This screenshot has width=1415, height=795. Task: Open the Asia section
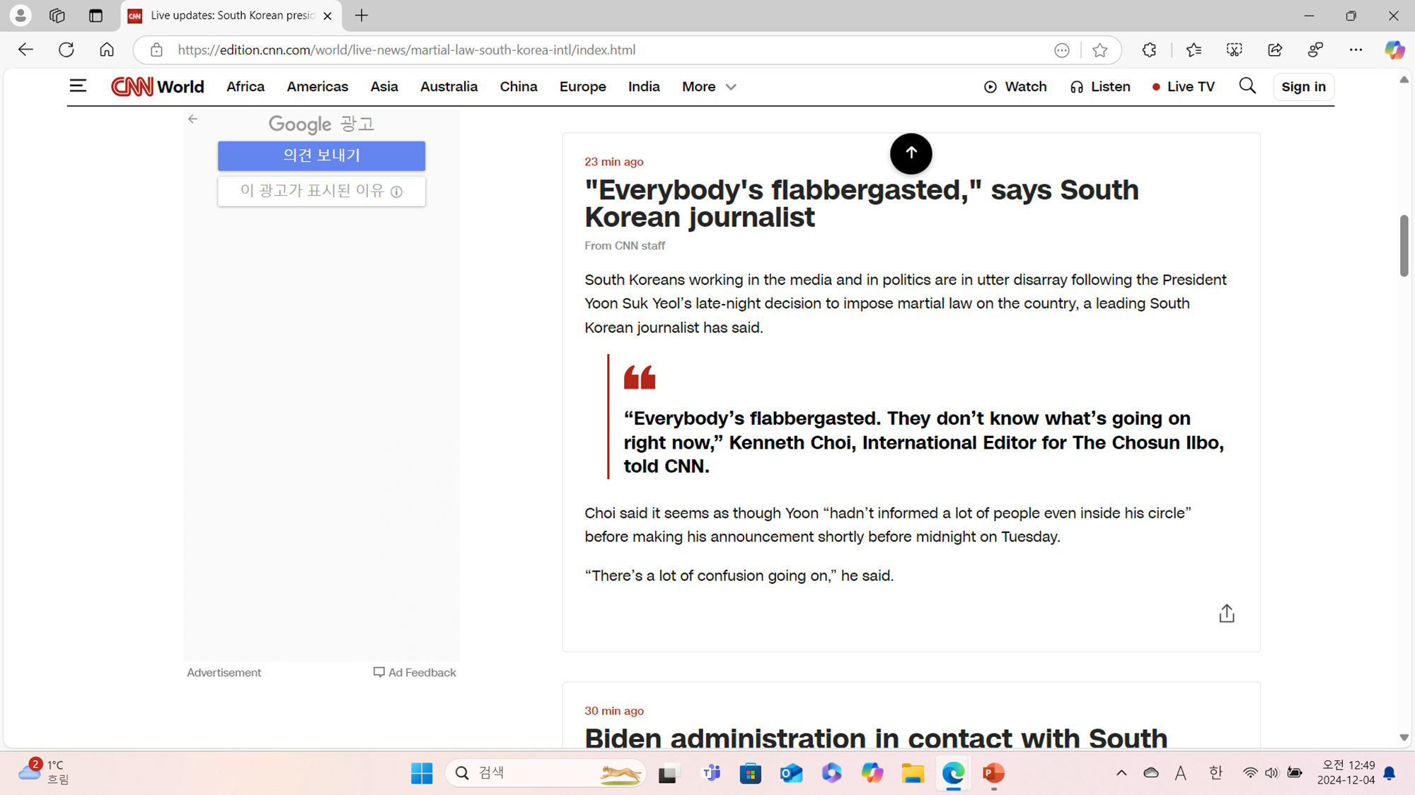[383, 87]
